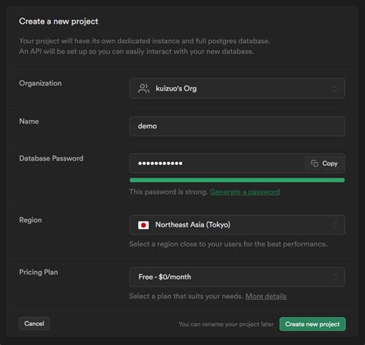Copy the database password
Viewport: 365px width, 345px height.
[324, 164]
